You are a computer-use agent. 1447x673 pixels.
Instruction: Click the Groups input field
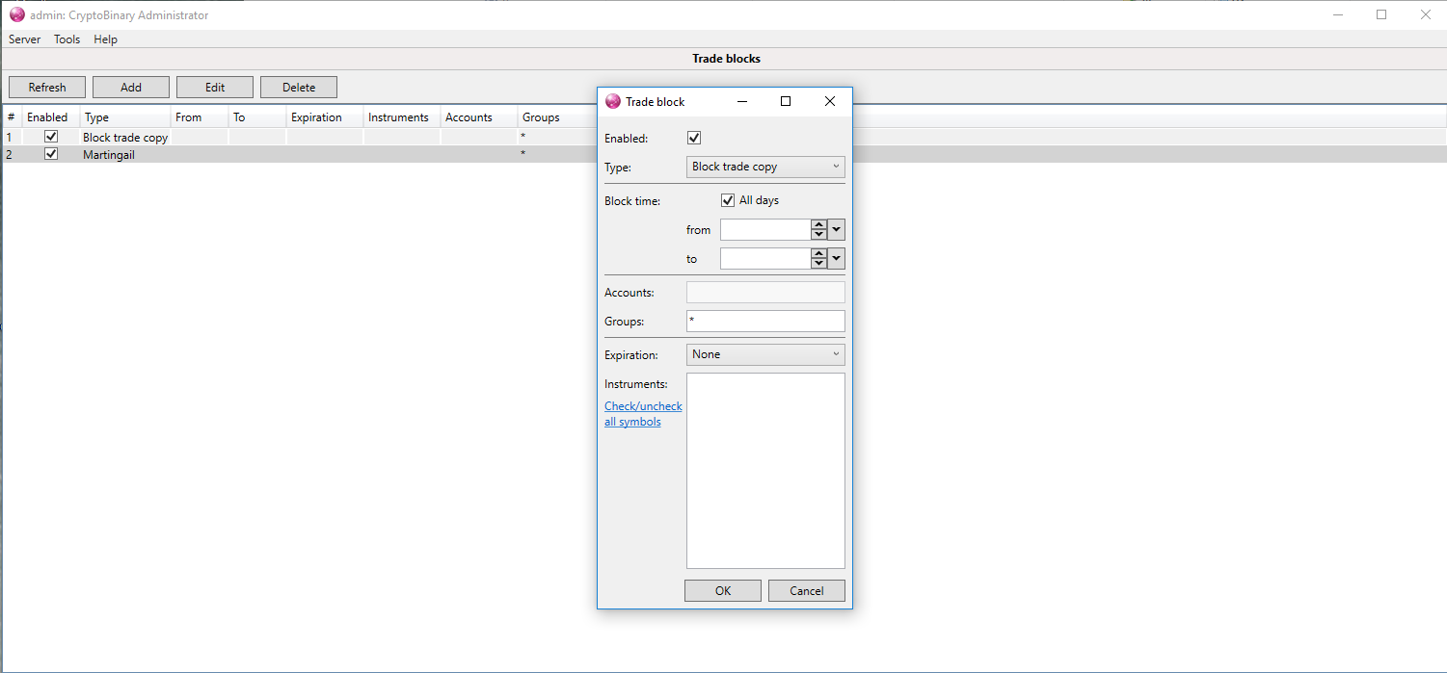765,321
